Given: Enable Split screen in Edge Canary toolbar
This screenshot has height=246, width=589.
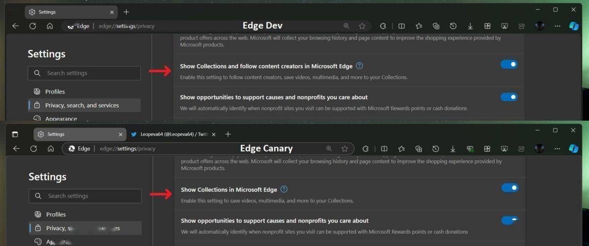Looking at the screenshot, I should (x=384, y=148).
